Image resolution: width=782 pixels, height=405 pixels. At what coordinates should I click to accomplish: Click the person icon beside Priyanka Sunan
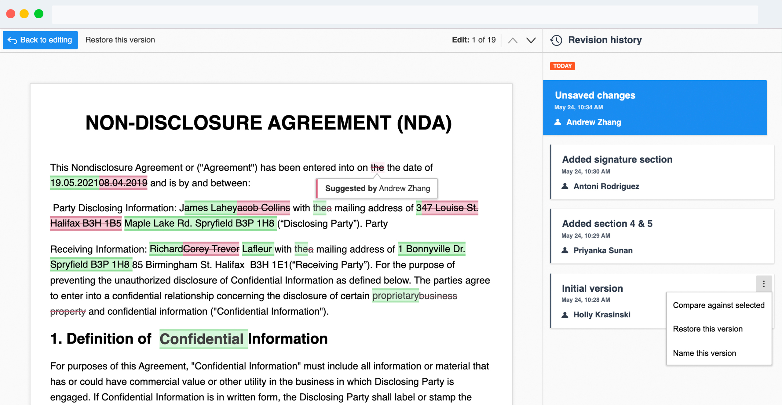pos(565,250)
